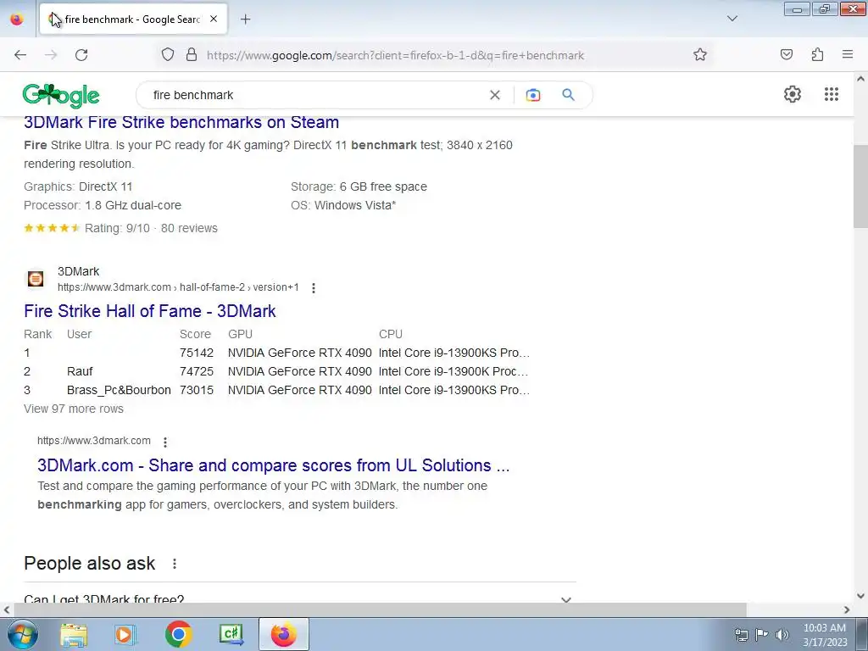The height and width of the screenshot is (651, 868).
Task: Select the Firefox taskbar button
Action: tap(283, 634)
